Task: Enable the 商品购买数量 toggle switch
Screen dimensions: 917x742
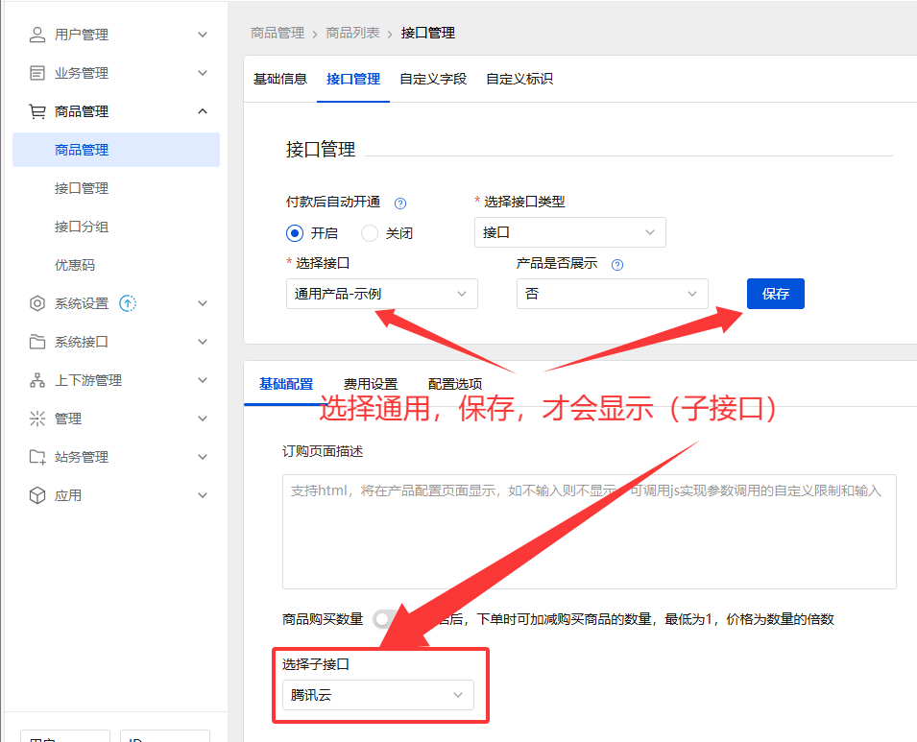Action: pyautogui.click(x=383, y=620)
